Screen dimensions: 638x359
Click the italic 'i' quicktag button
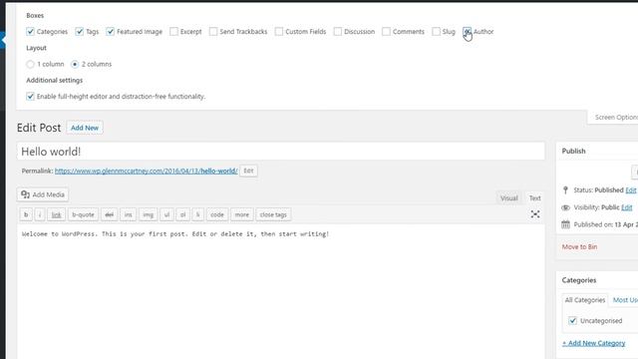tap(40, 214)
